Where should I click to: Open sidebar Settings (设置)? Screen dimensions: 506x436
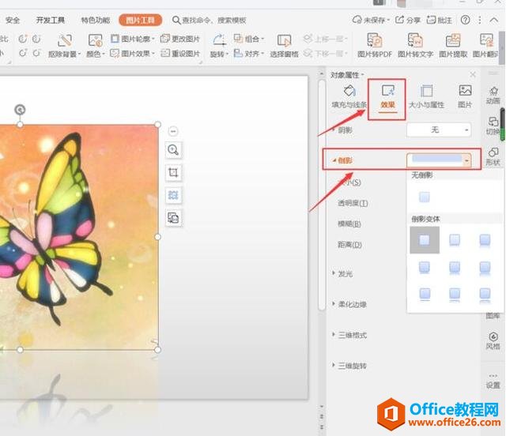point(493,381)
